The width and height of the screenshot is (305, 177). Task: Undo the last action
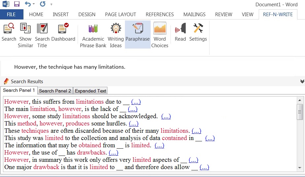click(28, 4)
